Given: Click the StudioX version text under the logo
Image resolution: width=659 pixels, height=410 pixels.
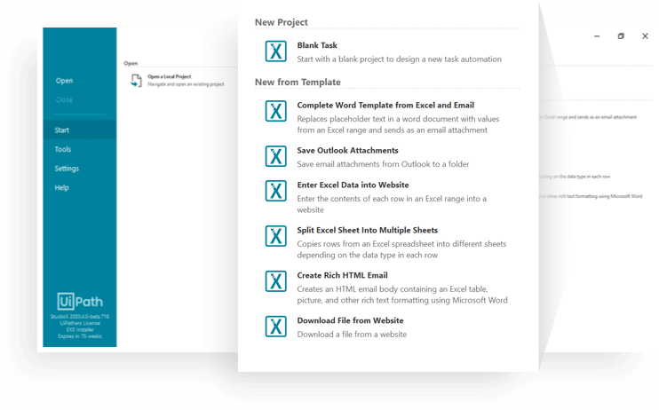Looking at the screenshot, I should point(80,316).
